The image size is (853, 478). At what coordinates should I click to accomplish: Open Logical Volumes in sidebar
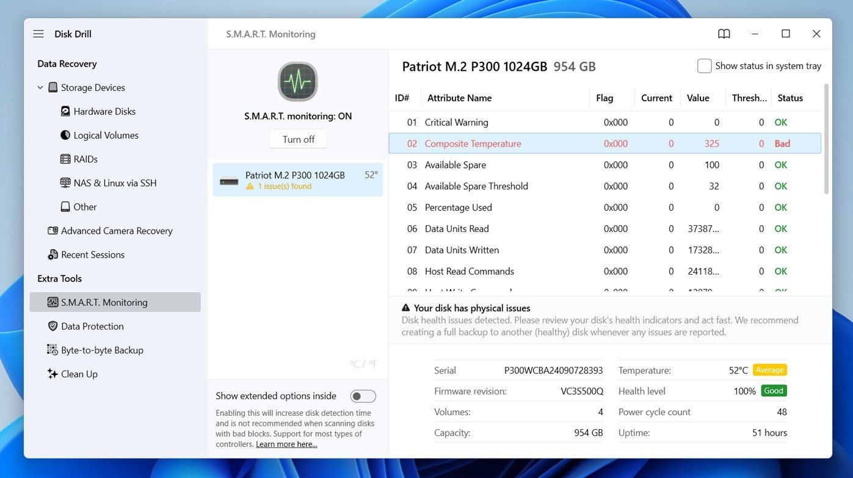click(106, 135)
